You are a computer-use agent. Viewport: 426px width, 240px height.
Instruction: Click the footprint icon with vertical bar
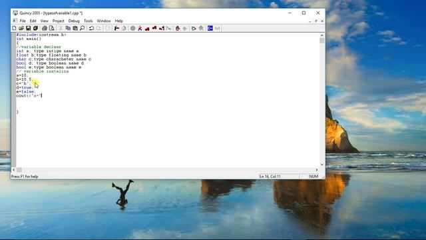162,28
